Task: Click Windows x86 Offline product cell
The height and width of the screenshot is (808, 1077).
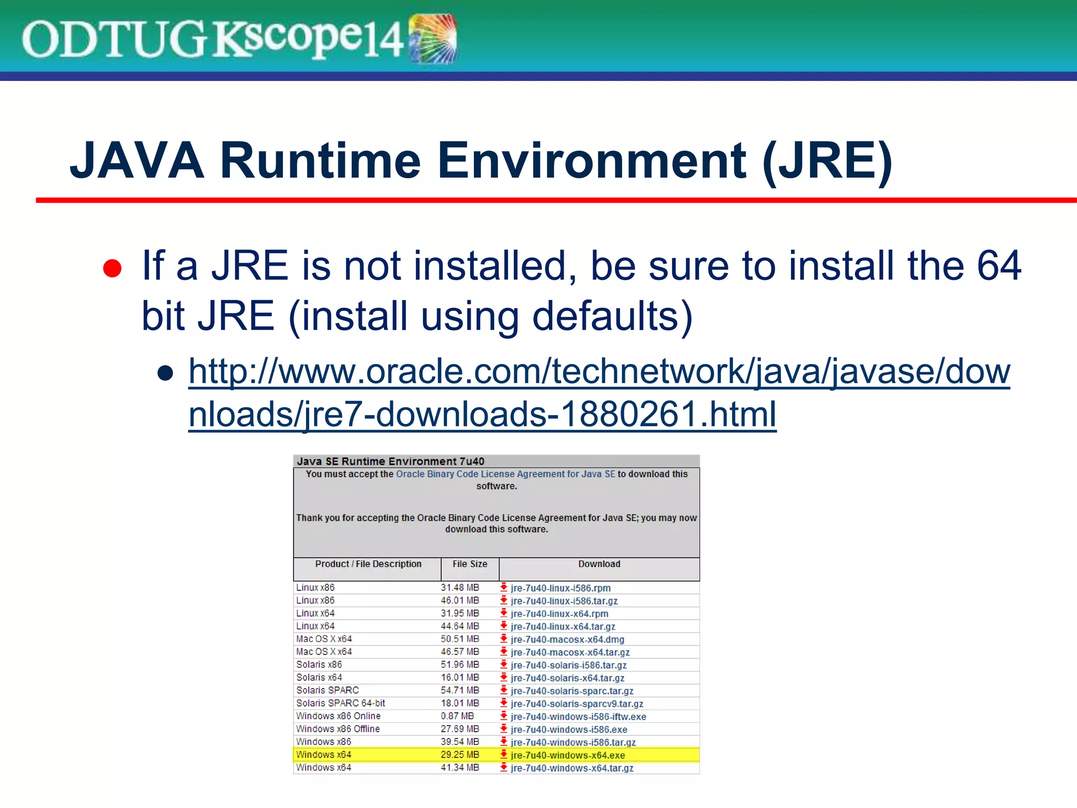Action: tap(338, 729)
